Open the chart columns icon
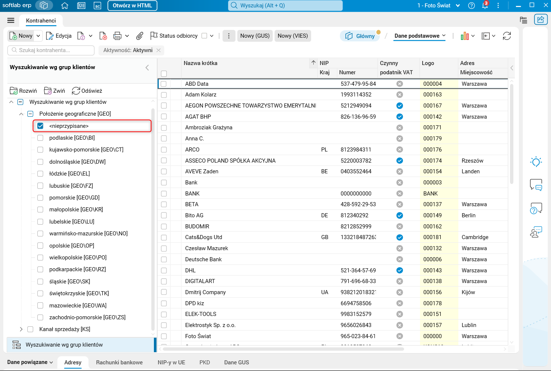 tap(465, 36)
